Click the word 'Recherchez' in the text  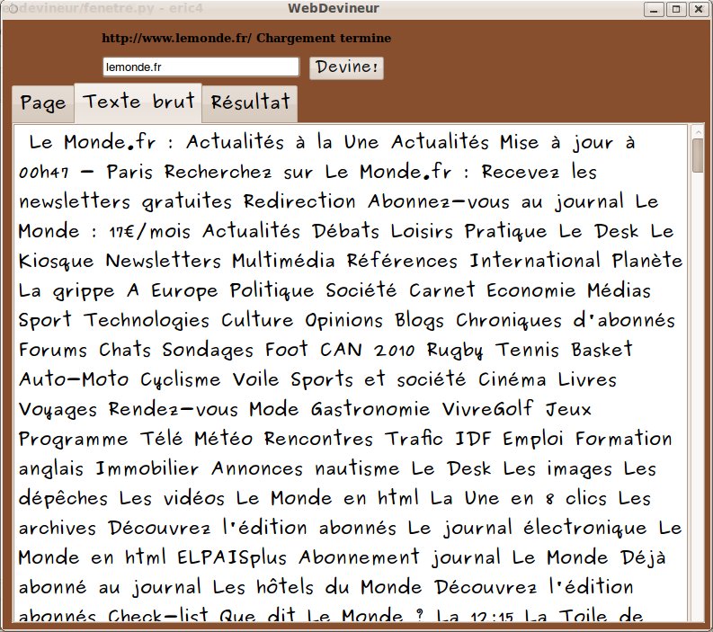pyautogui.click(x=218, y=172)
